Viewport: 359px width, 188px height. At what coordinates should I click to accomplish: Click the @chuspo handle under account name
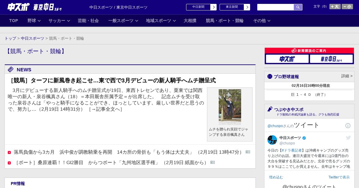point(287,143)
